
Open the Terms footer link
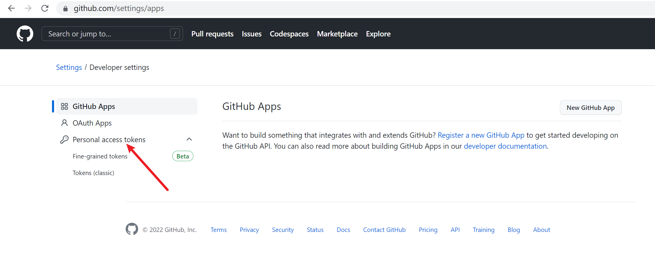219,230
